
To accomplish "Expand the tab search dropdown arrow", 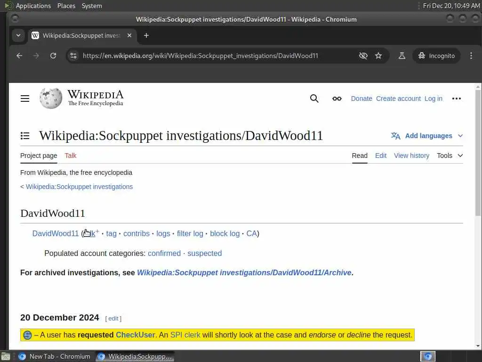I will coord(18,35).
